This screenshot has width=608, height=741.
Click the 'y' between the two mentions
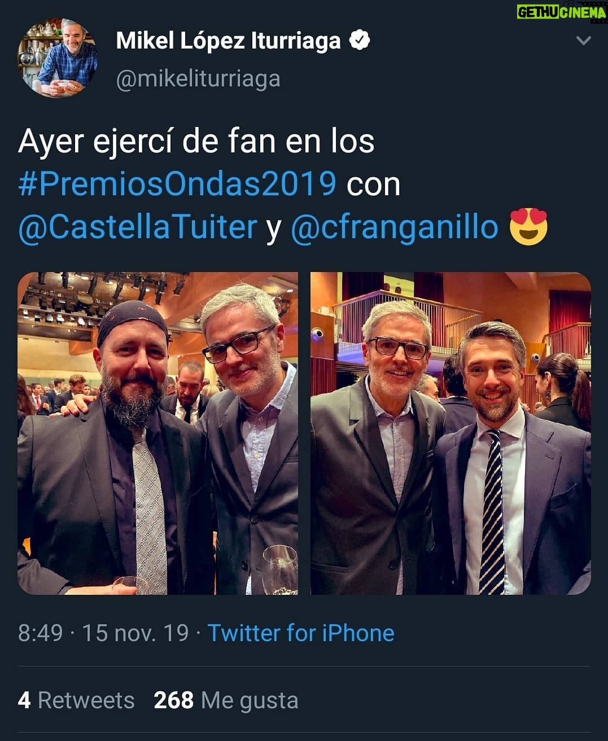coord(274,229)
